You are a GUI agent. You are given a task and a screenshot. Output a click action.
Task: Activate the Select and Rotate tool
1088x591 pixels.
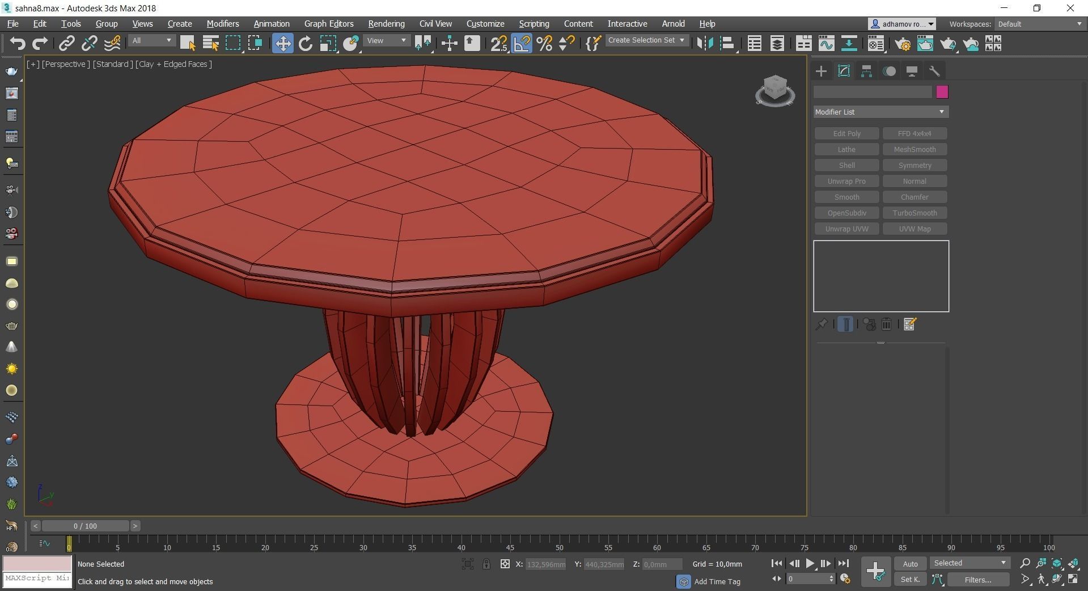coord(305,44)
